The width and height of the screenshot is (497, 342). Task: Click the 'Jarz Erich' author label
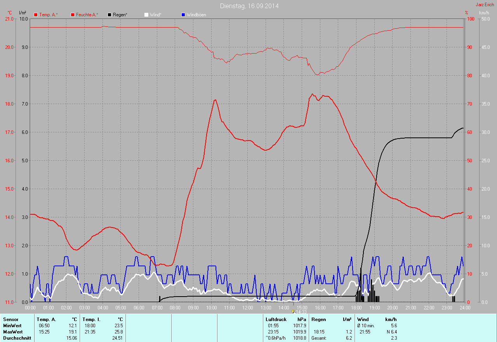(485, 5)
